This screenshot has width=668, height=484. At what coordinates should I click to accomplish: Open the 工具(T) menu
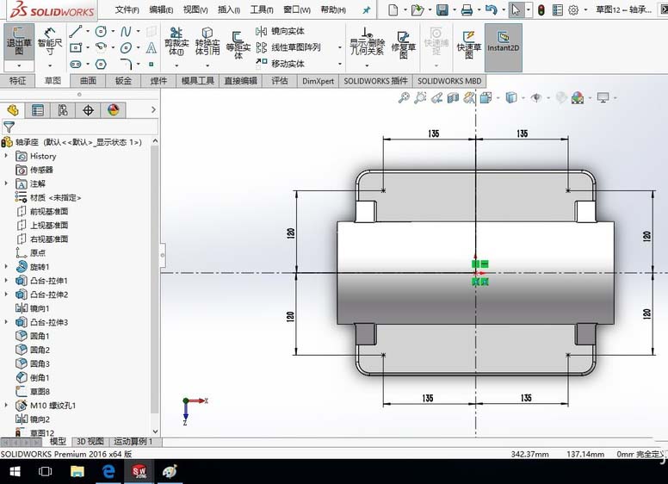(x=262, y=9)
